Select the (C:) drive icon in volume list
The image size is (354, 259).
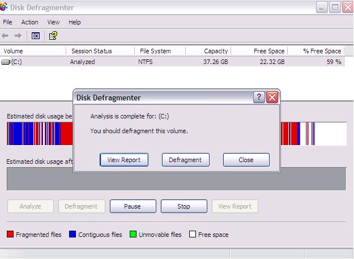tap(6, 62)
